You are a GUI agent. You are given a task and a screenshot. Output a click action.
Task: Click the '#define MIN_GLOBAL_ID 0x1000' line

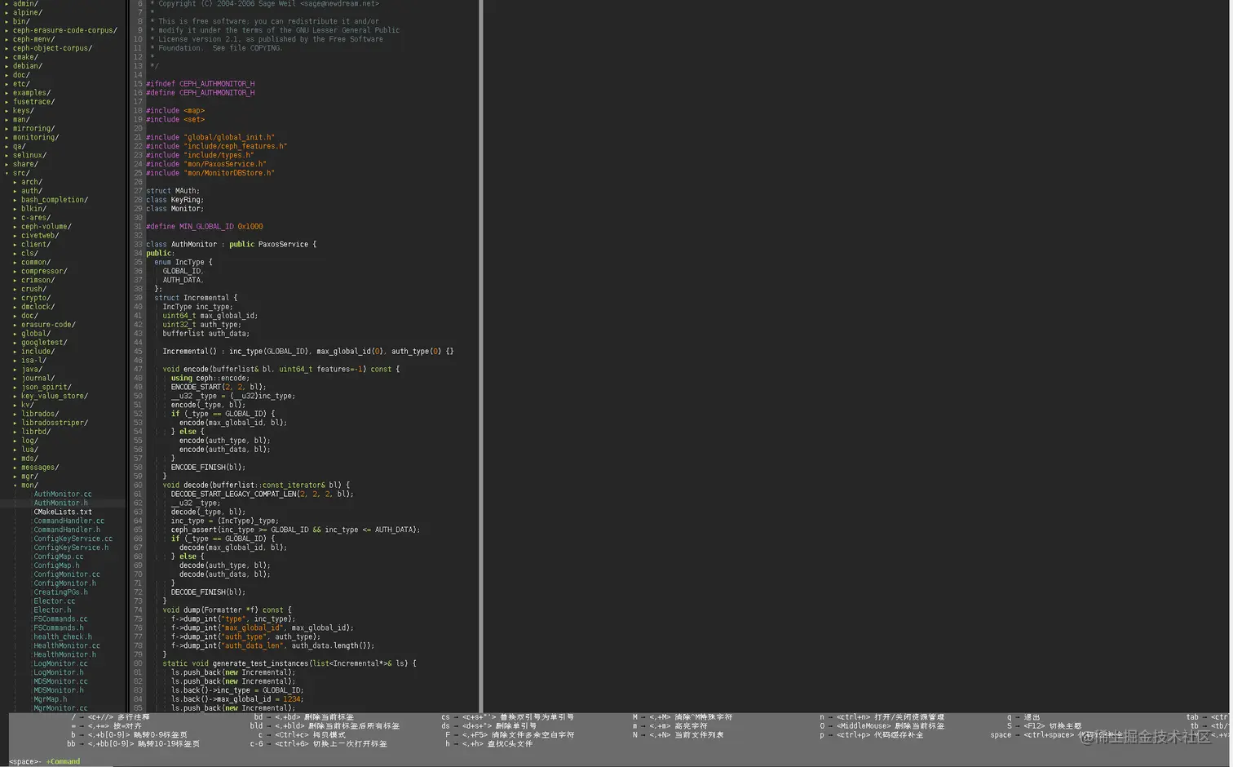click(205, 227)
